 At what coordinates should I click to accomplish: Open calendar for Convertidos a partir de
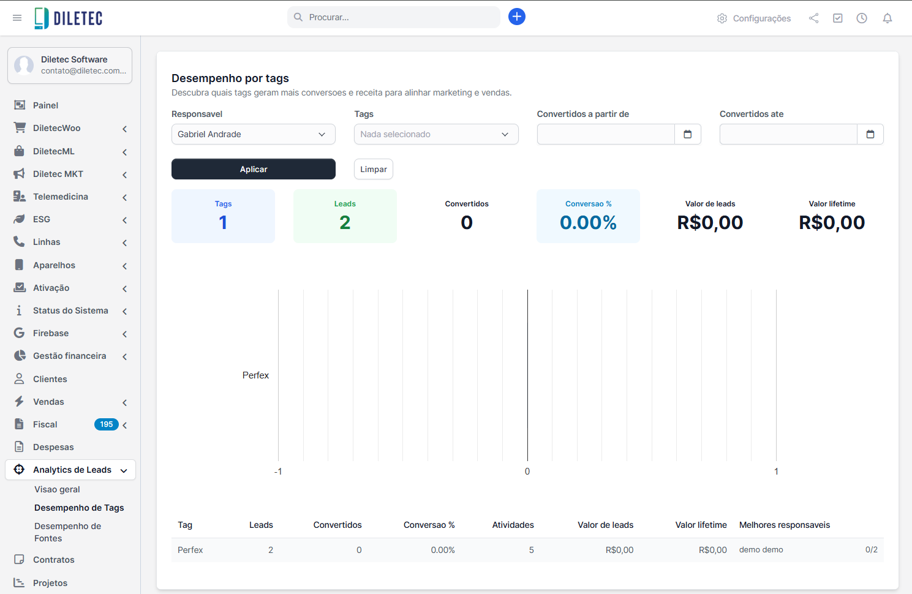[687, 134]
